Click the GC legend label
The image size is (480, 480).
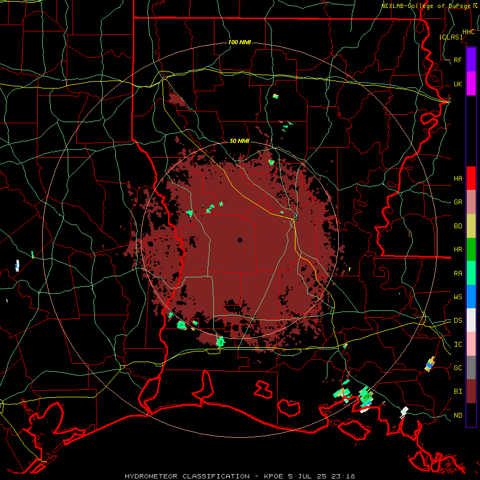[x=458, y=368]
